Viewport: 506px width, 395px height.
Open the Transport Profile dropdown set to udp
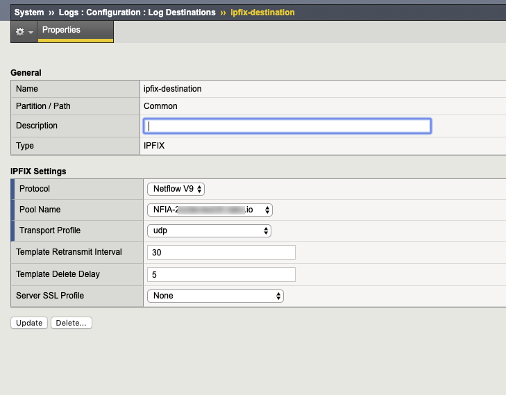click(209, 230)
